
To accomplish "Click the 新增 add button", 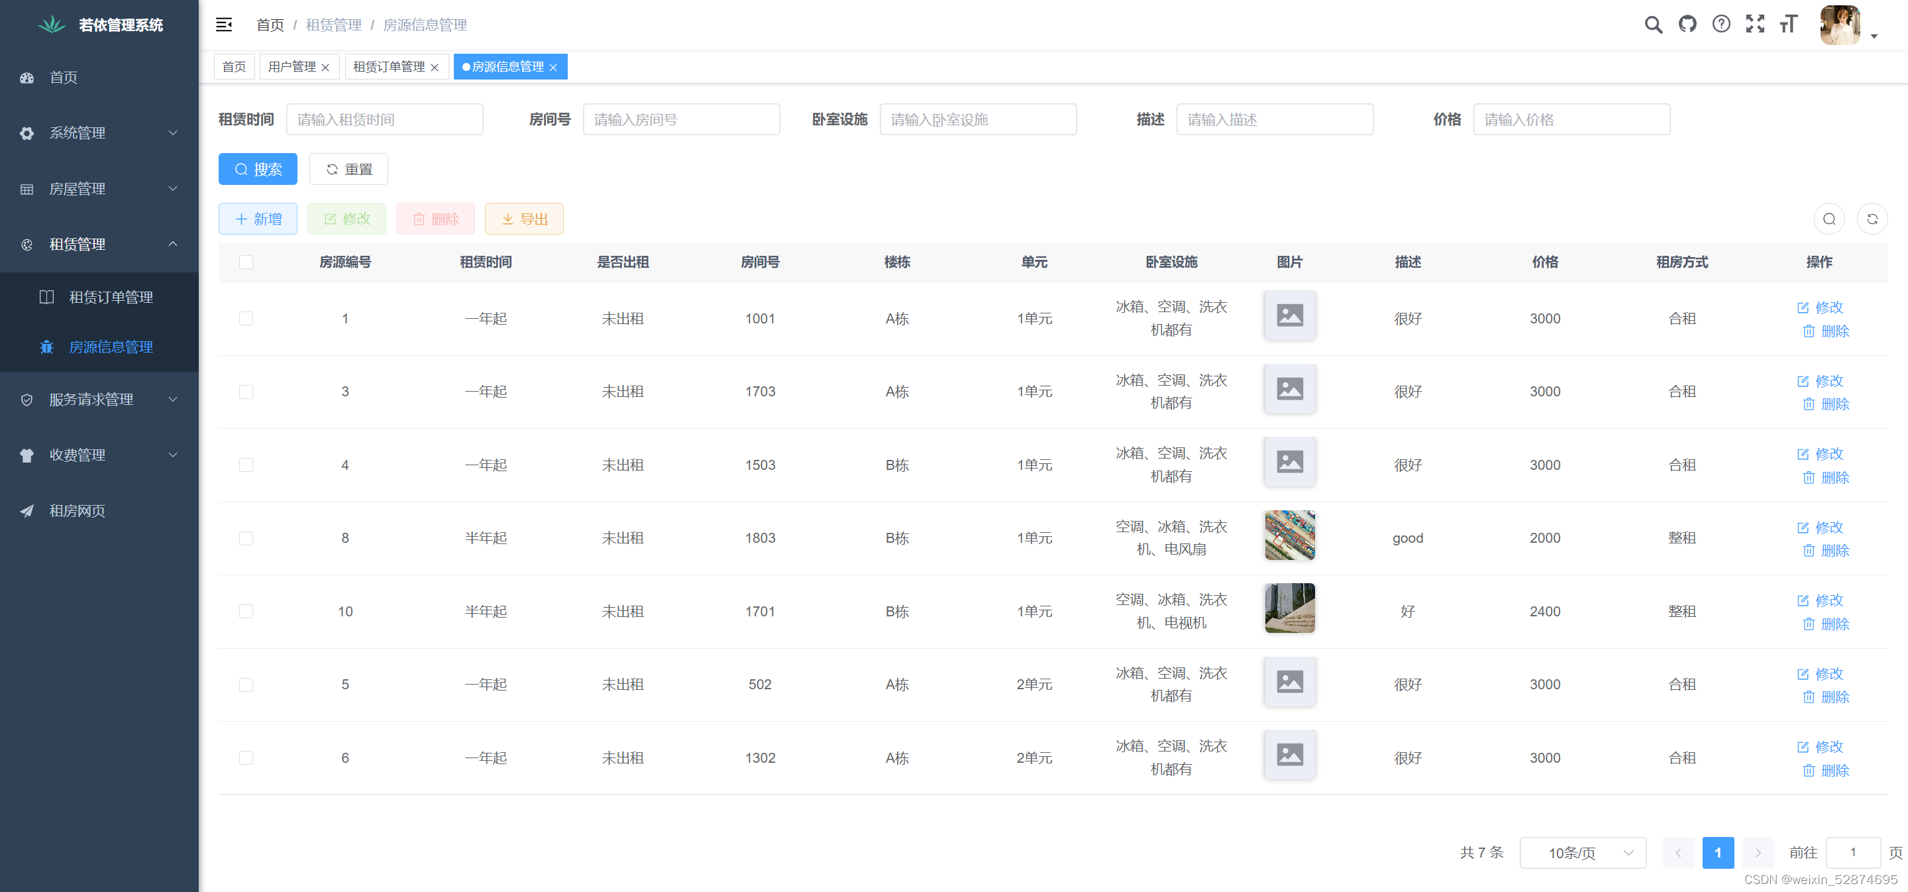I will tap(258, 219).
